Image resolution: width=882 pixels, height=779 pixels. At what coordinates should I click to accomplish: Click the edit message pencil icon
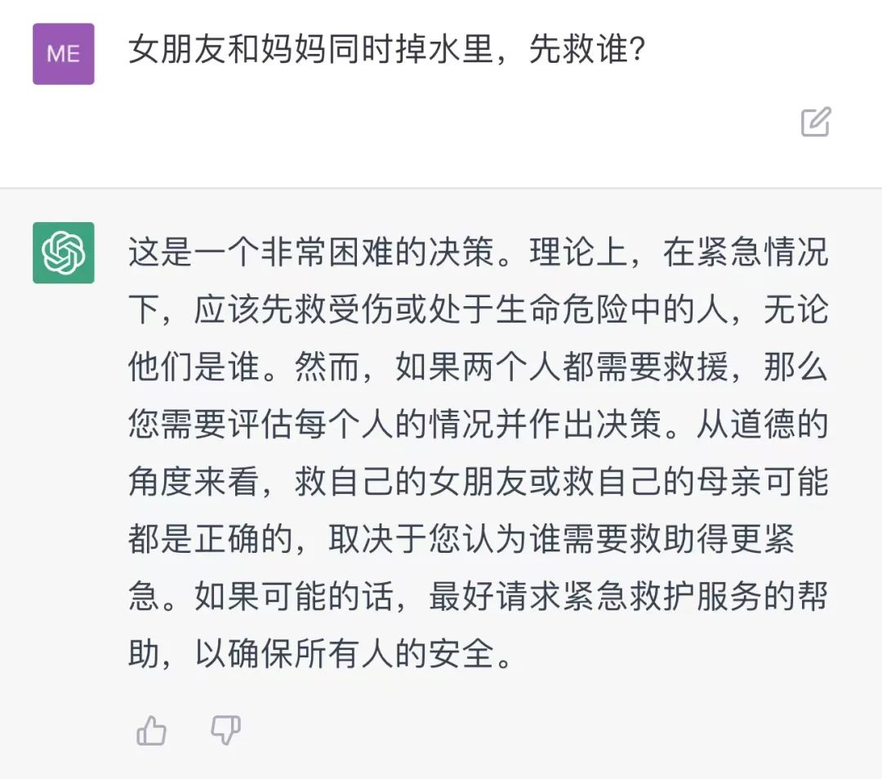coord(815,122)
